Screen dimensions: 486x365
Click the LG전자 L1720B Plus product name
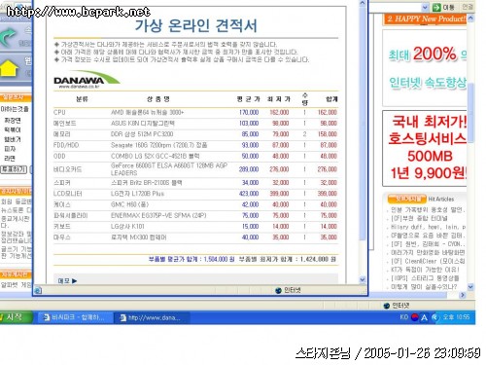(138, 194)
